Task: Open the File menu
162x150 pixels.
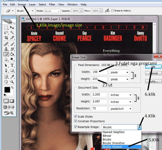Action: click(x=5, y=5)
